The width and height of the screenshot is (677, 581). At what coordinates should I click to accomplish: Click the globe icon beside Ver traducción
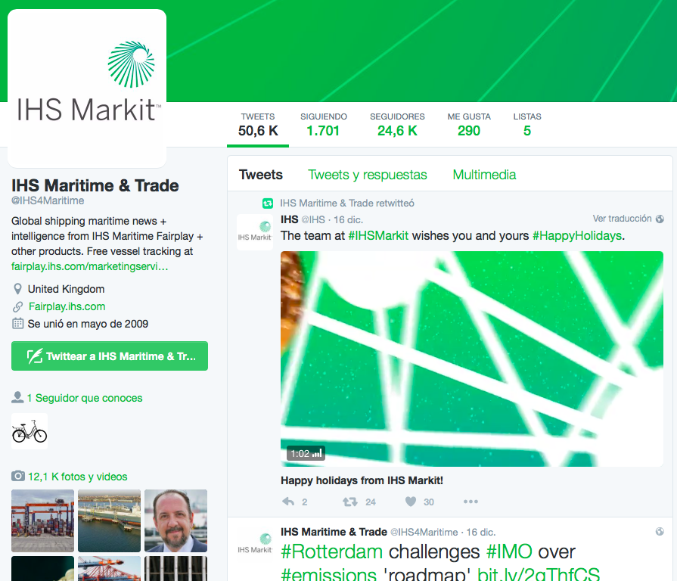click(660, 219)
